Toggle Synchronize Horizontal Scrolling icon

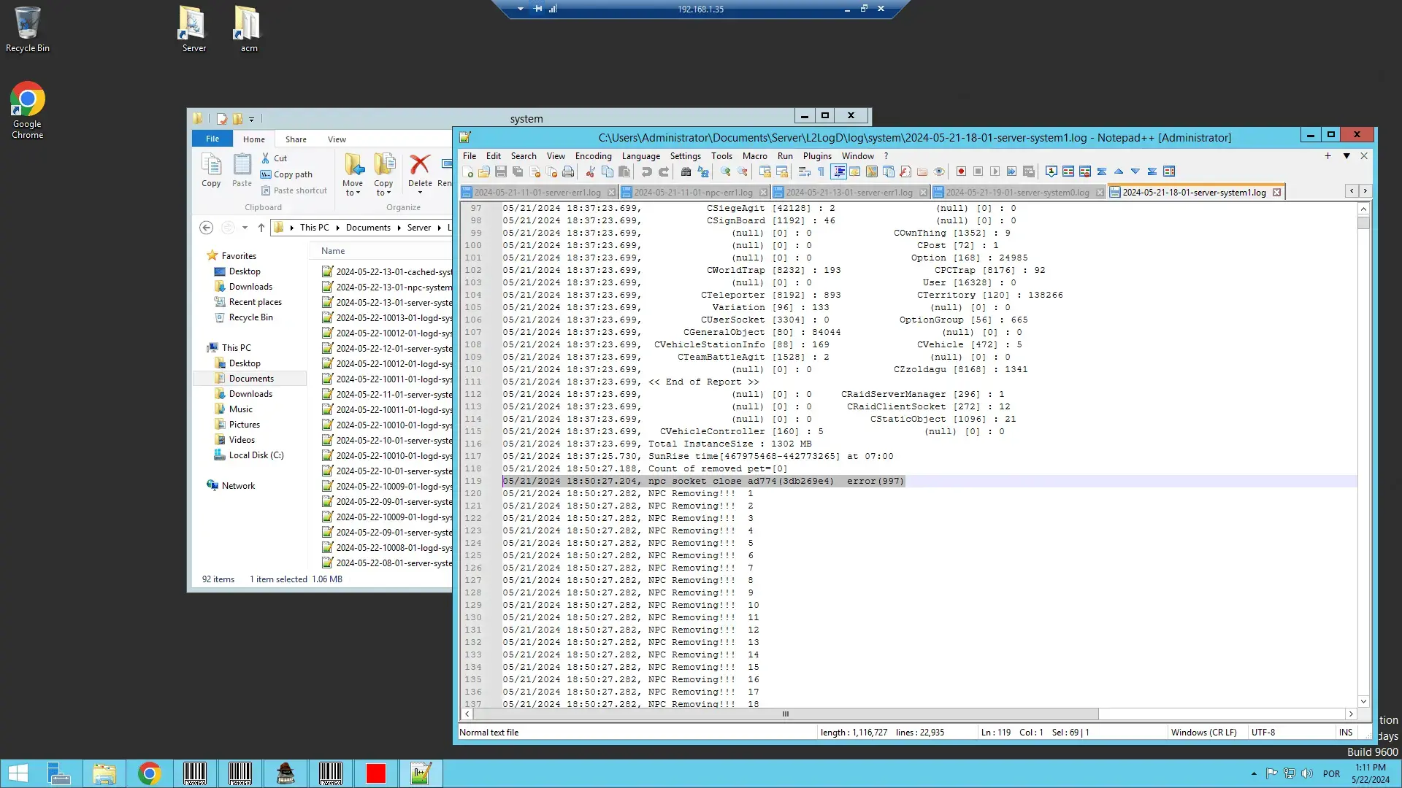[782, 171]
